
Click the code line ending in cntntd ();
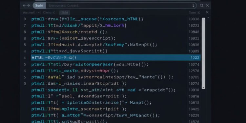(x=69, y=32)
